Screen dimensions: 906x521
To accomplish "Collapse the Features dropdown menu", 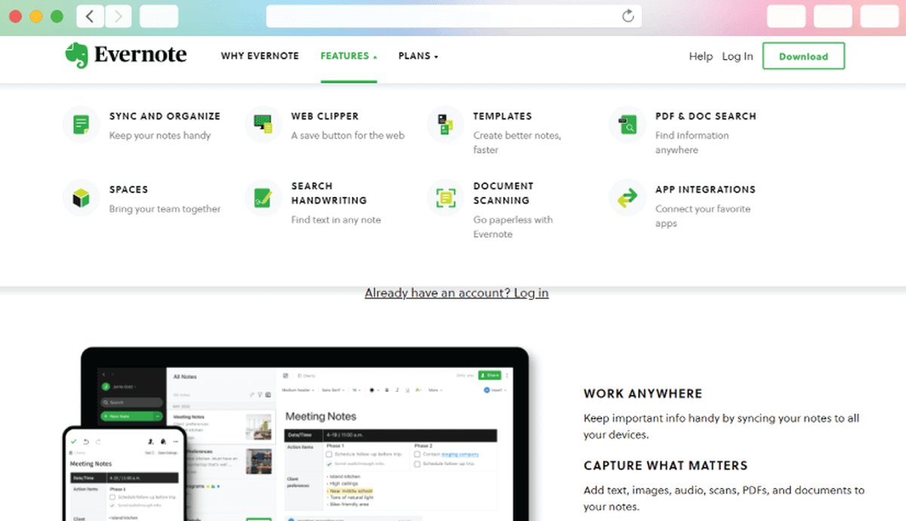I will (348, 57).
